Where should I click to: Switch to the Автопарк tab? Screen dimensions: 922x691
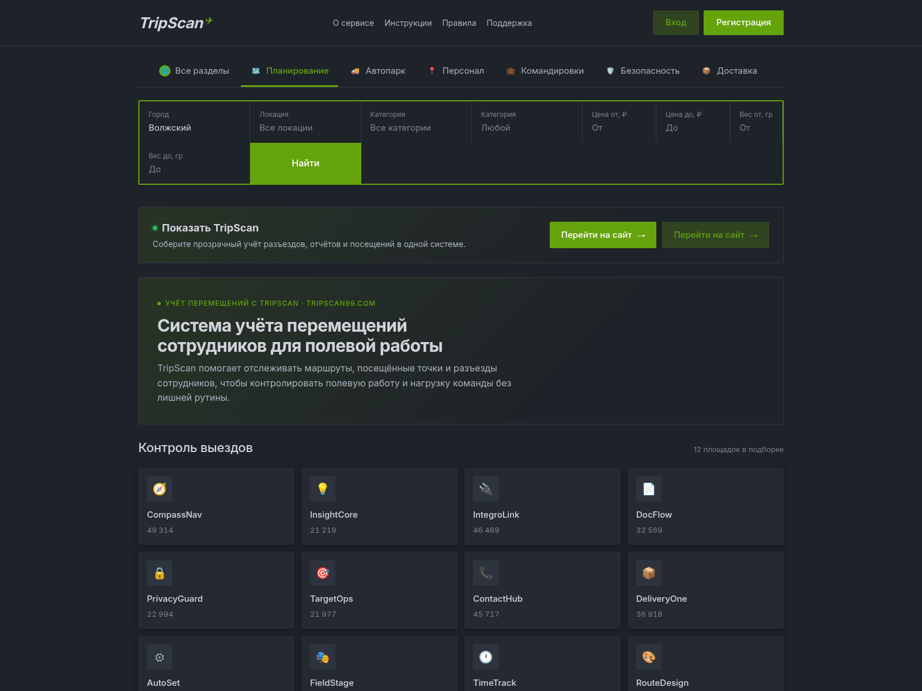[x=378, y=71]
